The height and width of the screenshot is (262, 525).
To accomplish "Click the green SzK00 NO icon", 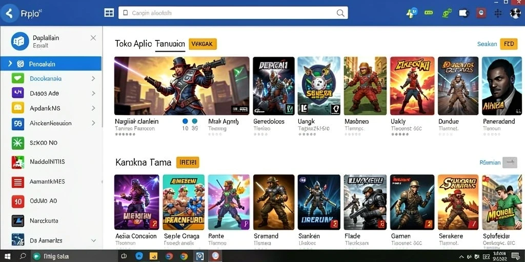I will point(17,143).
